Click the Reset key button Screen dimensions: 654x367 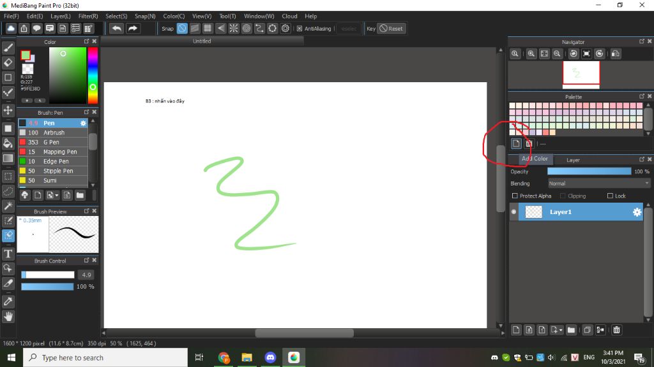click(392, 29)
